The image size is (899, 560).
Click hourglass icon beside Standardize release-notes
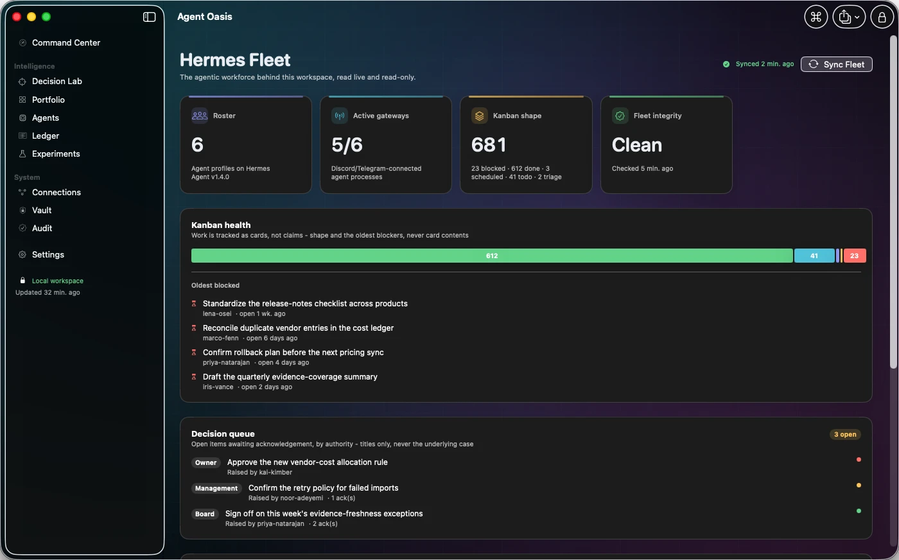(194, 304)
